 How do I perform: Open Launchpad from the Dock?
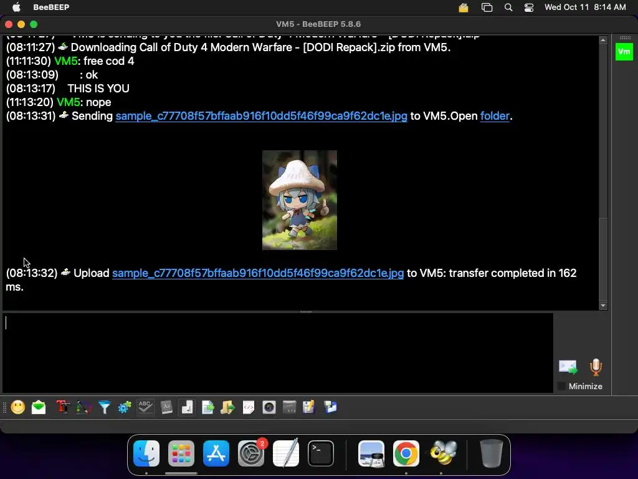tap(181, 453)
